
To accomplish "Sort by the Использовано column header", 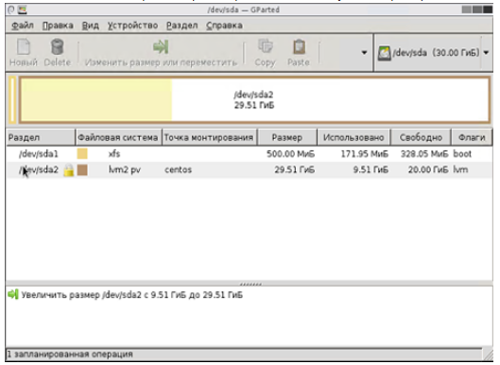I will click(x=353, y=137).
